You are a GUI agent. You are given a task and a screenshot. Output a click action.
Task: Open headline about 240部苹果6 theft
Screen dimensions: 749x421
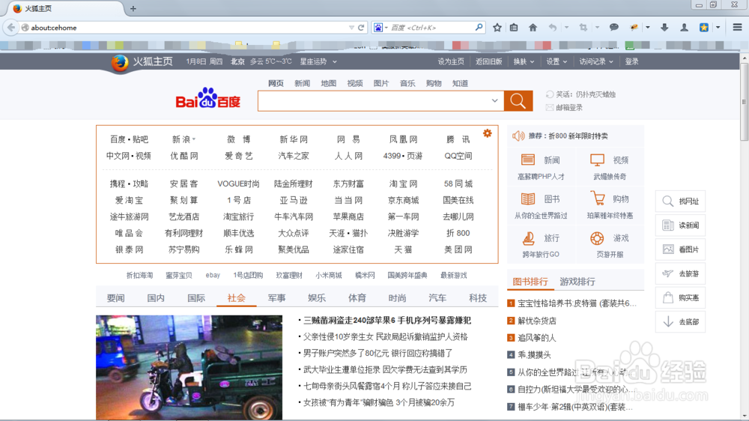387,320
